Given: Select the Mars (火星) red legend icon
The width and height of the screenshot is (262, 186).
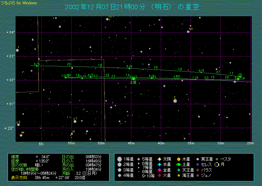Looking at the screenshot, I should 160,175.
